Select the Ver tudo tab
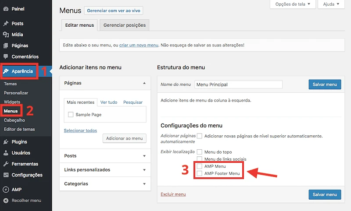 pos(109,102)
